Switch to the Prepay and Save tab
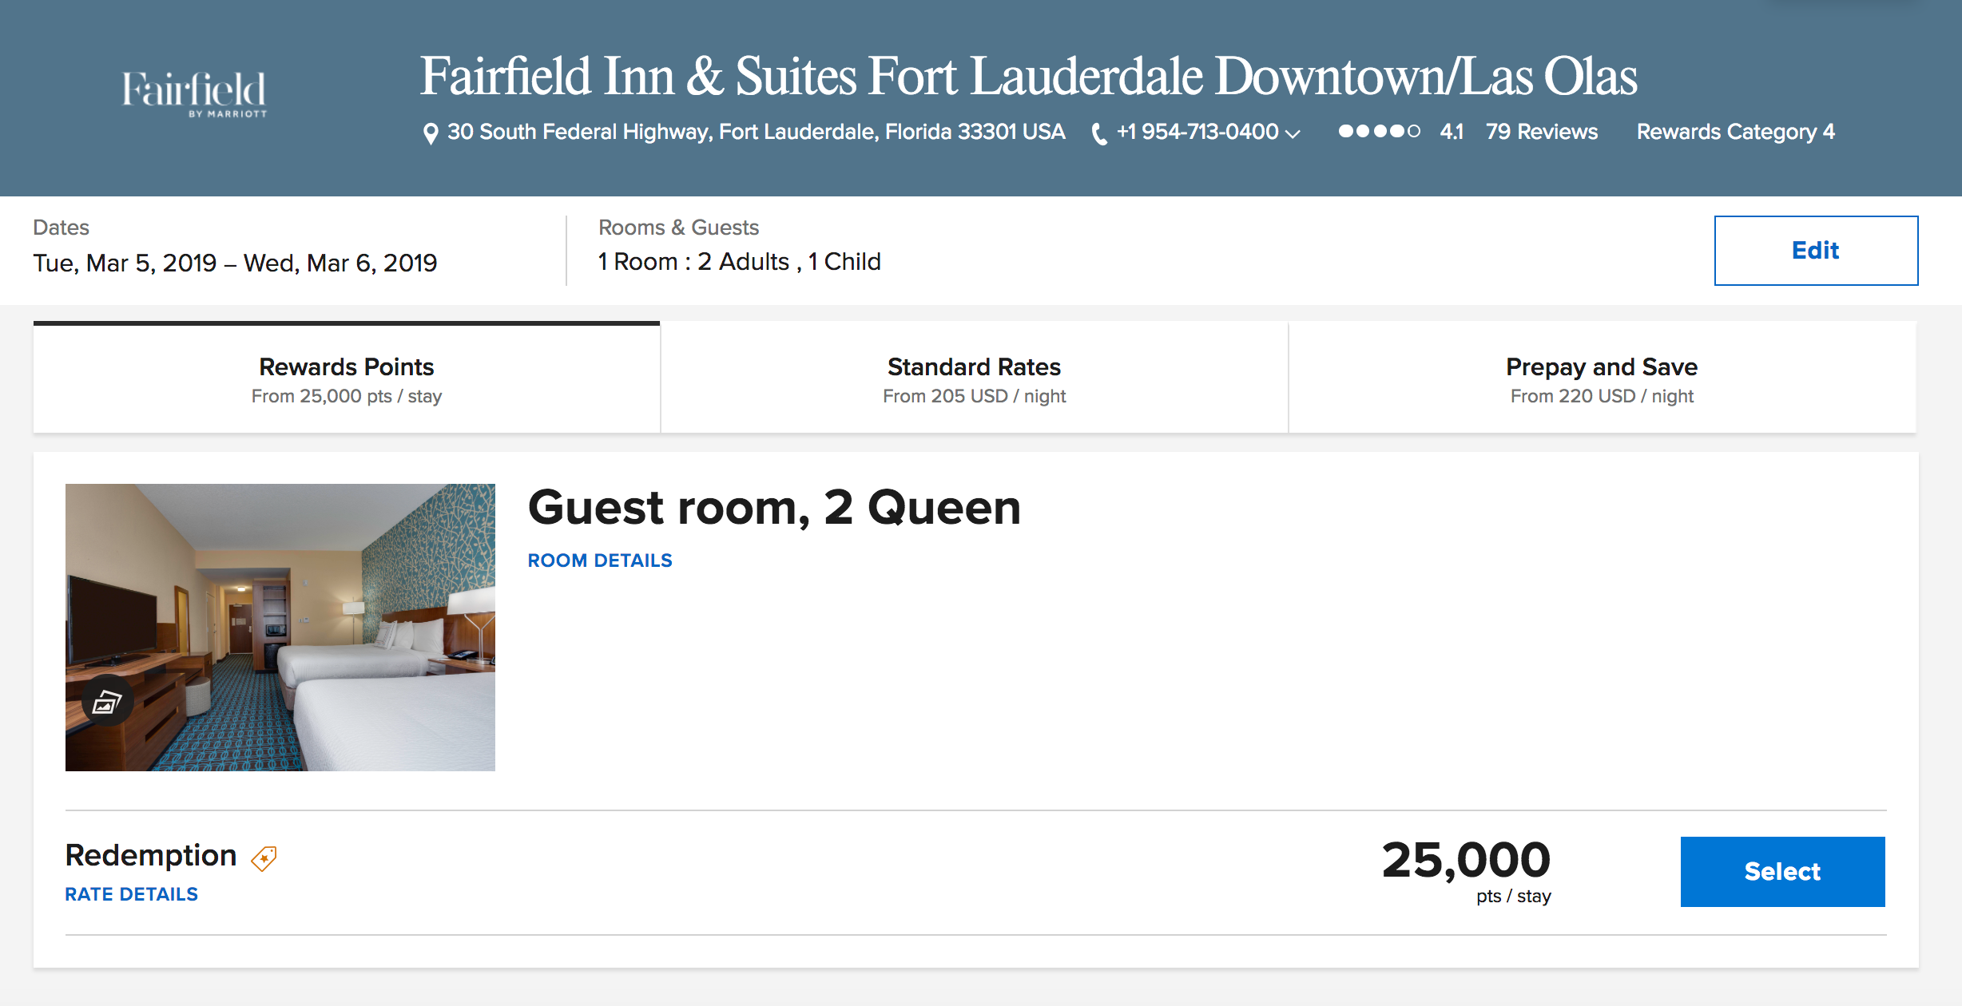The height and width of the screenshot is (1006, 1962). pyautogui.click(x=1602, y=378)
